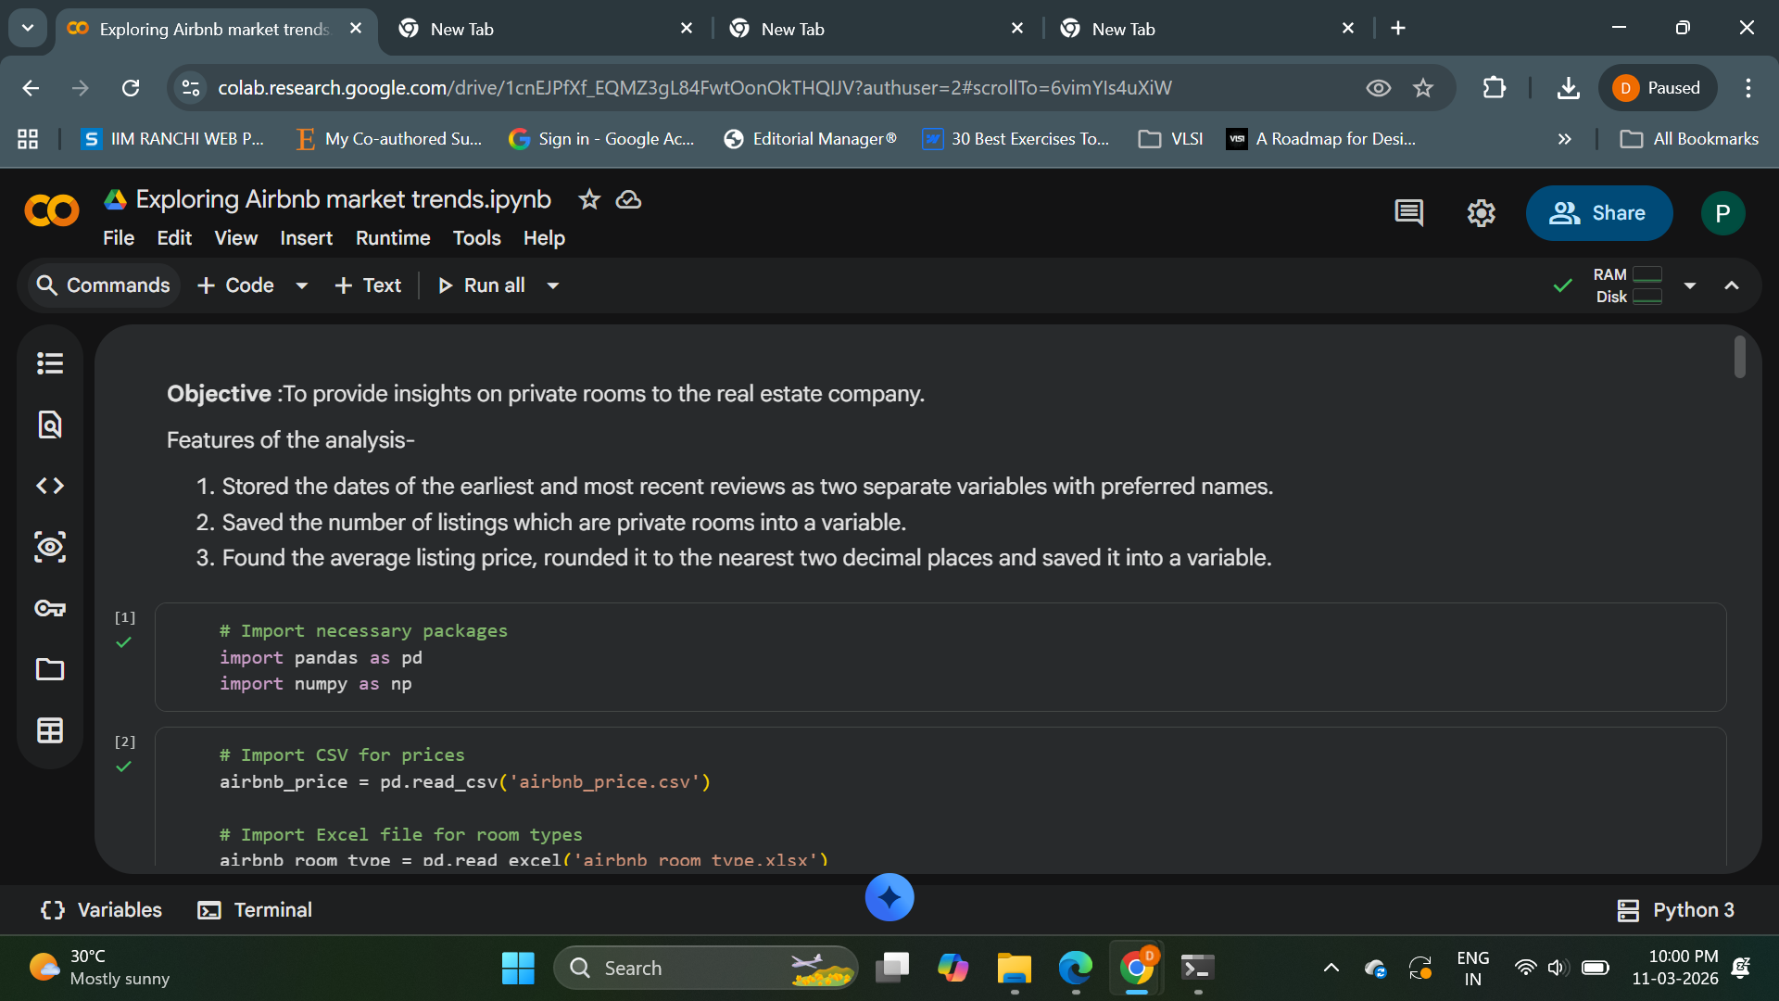Open the Runtime menu

393,238
